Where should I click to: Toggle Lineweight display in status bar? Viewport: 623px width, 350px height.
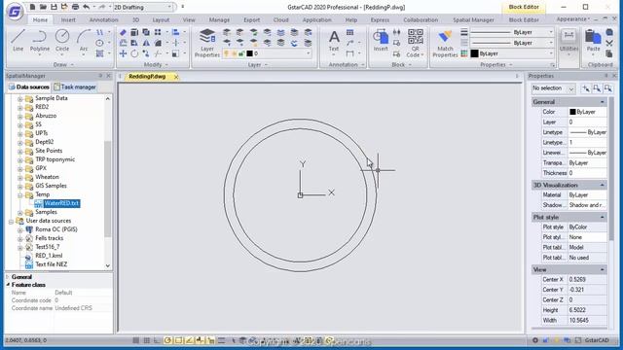click(221, 340)
